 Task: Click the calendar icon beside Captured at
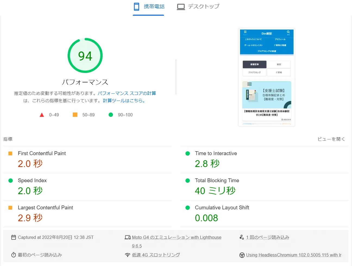click(14, 238)
